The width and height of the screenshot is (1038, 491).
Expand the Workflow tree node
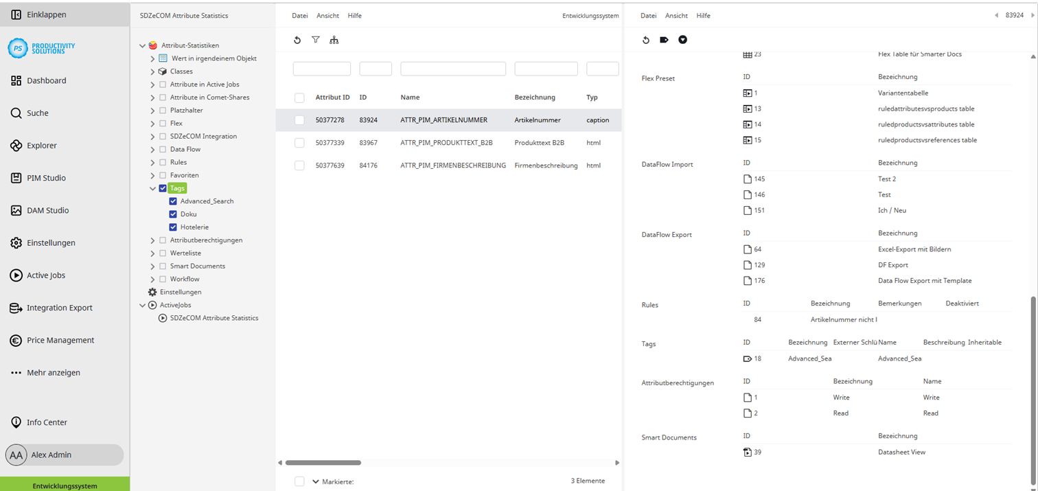click(151, 279)
